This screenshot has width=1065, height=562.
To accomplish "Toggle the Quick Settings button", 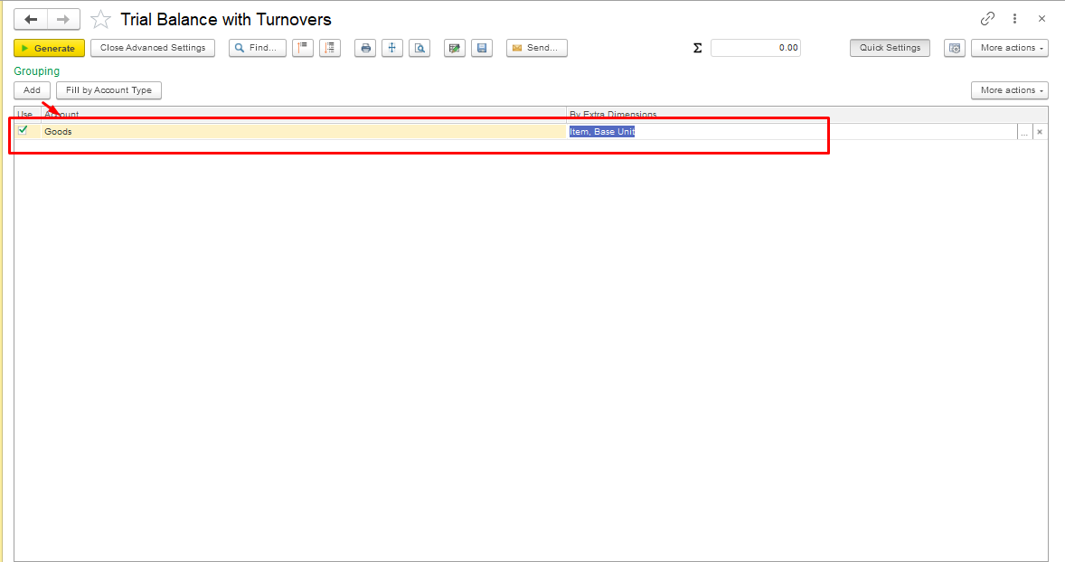I will click(890, 48).
